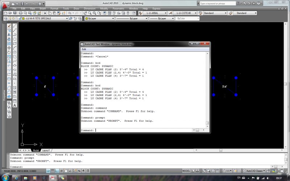Open the Dimension menu
Image resolution: width=290 pixels, height=181 pixels.
coord(90,8)
